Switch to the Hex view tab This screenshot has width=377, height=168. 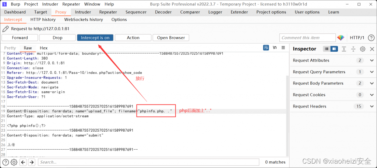click(44, 48)
